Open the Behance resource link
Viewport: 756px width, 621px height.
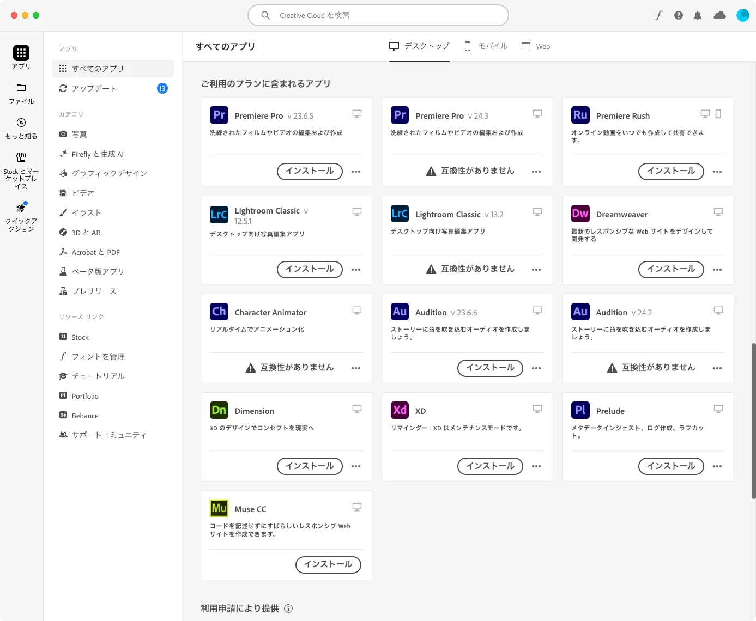pos(113,416)
